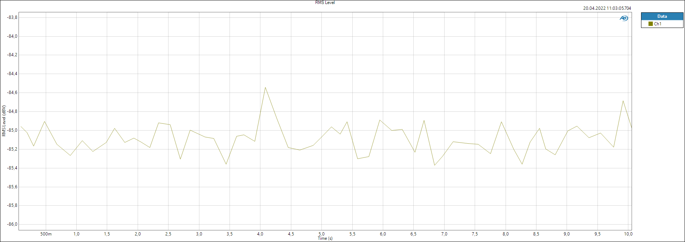Click the 1,5 x-axis tick label
The image size is (685, 242).
point(107,234)
